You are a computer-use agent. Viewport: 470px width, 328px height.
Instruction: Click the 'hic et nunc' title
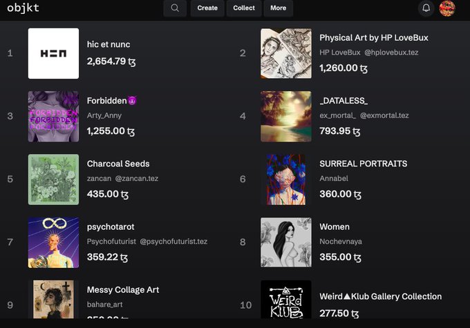point(109,44)
